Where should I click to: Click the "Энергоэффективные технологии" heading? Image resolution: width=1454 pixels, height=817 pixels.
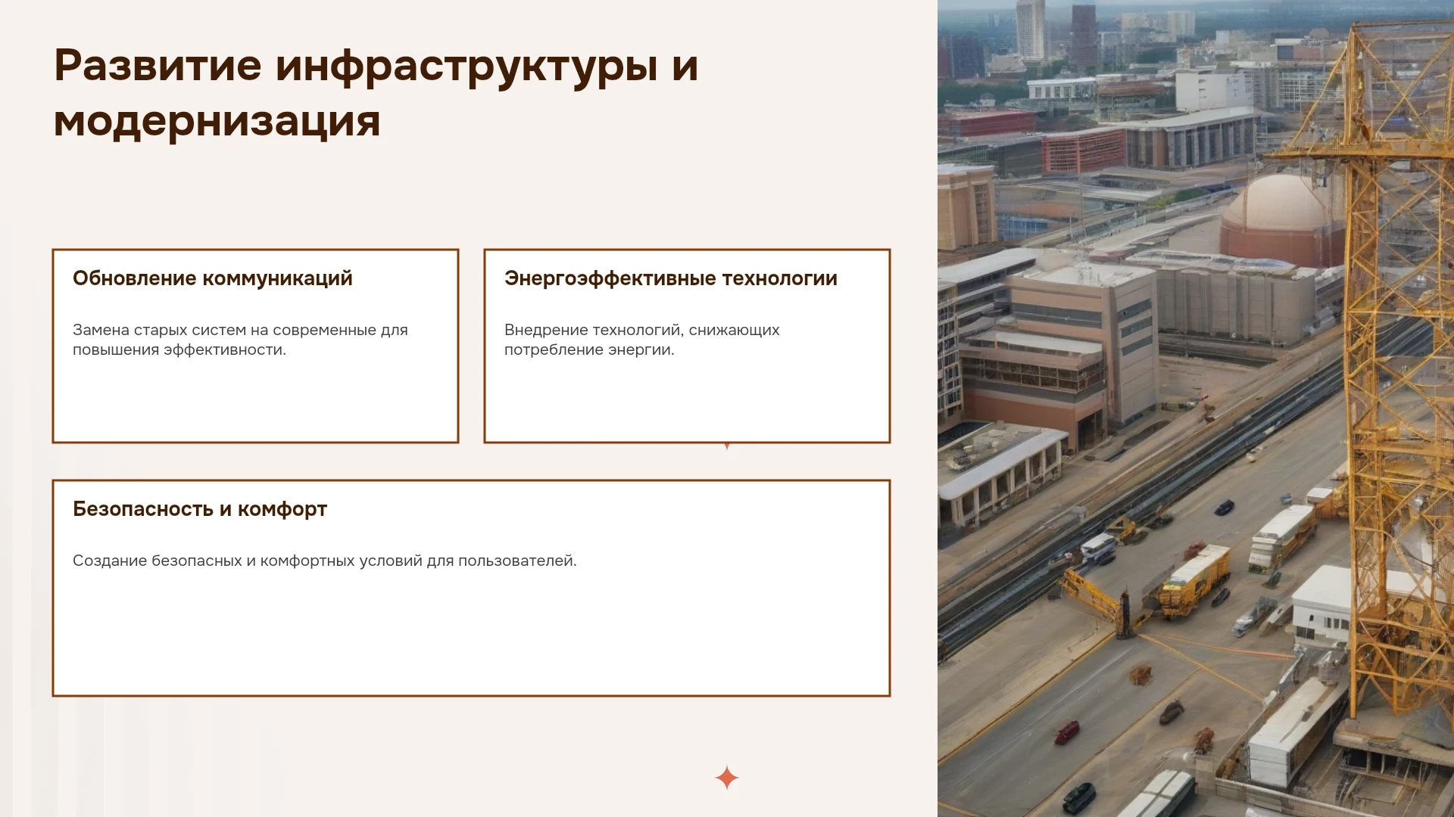pos(671,278)
